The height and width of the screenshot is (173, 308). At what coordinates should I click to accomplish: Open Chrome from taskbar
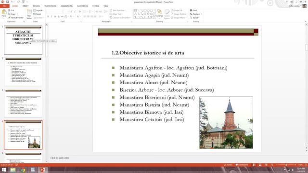point(23,170)
